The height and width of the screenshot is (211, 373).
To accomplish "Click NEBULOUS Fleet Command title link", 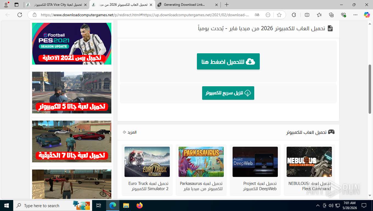I will pyautogui.click(x=309, y=186).
